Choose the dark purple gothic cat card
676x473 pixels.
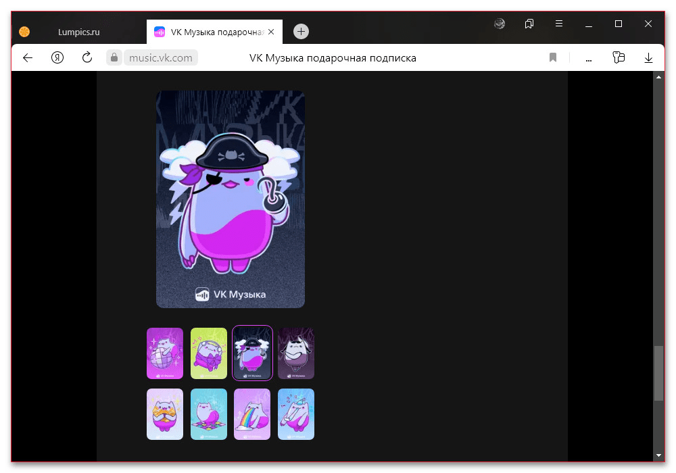click(x=296, y=353)
